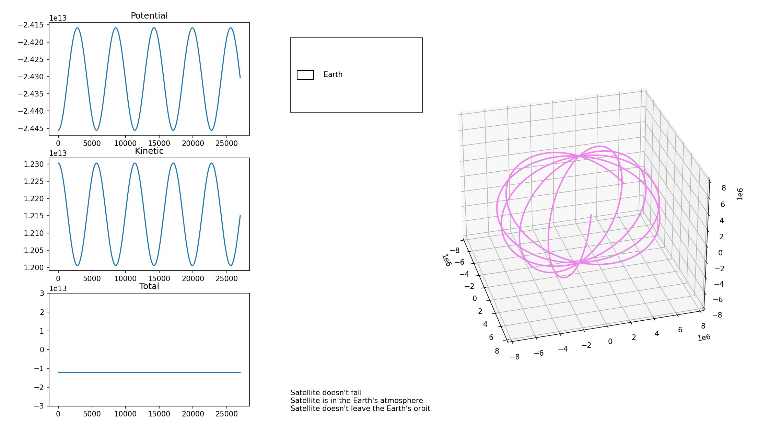The height and width of the screenshot is (436, 759).
Task: Click the Earth's atmosphere status text
Action: pyautogui.click(x=356, y=400)
